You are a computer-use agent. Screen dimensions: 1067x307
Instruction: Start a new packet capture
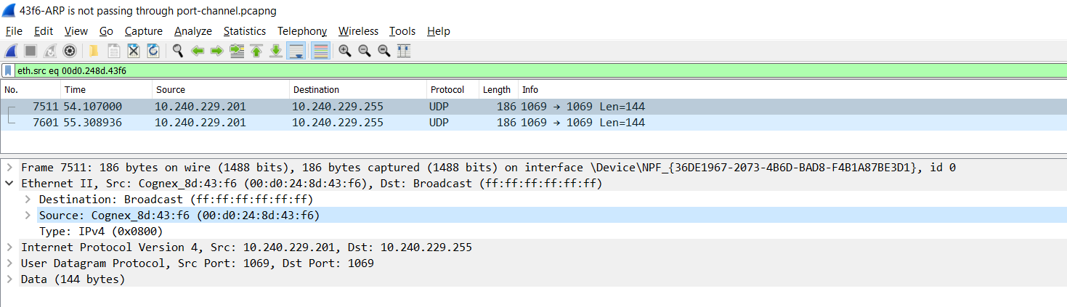(x=11, y=51)
